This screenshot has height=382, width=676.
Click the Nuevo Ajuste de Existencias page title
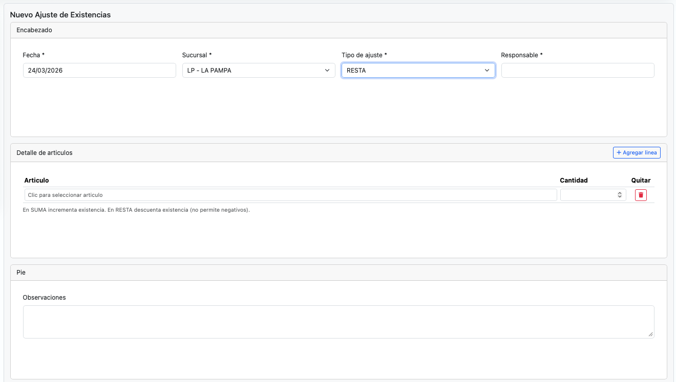60,15
